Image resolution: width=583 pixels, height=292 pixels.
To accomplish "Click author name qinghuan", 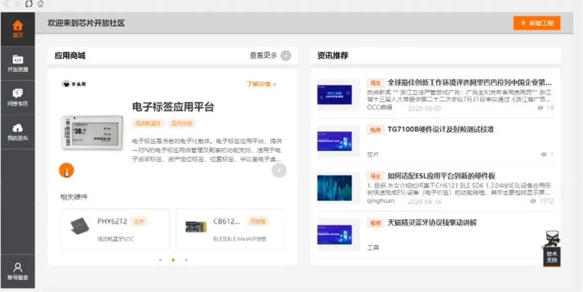I will [381, 201].
